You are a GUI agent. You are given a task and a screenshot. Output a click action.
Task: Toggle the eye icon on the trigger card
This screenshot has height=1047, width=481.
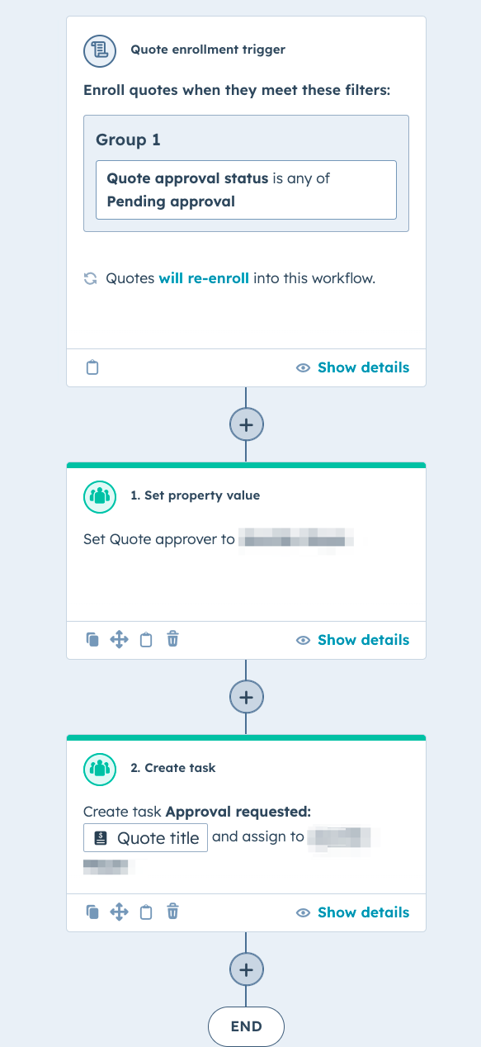303,367
